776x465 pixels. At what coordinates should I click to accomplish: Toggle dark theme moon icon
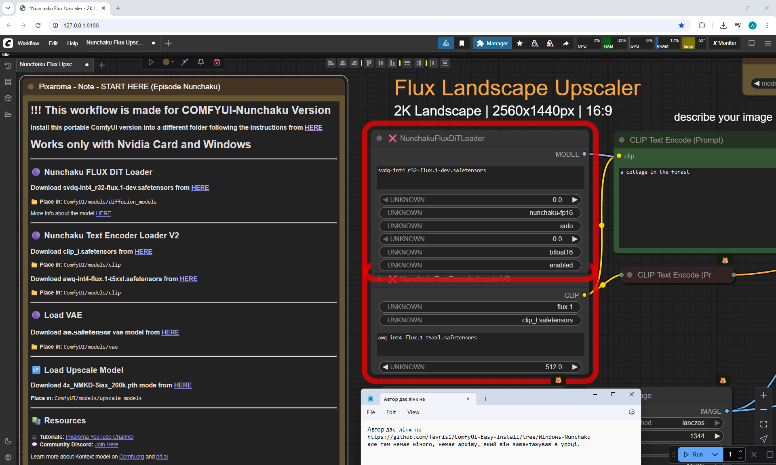[x=8, y=441]
